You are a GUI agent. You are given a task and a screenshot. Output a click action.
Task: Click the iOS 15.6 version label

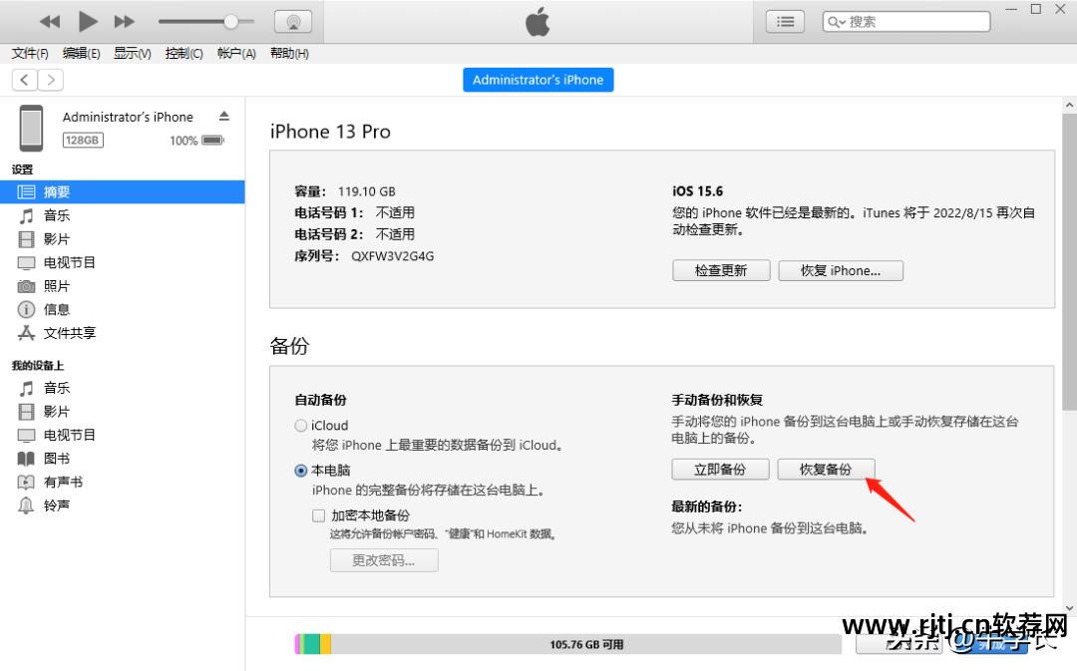click(x=697, y=190)
